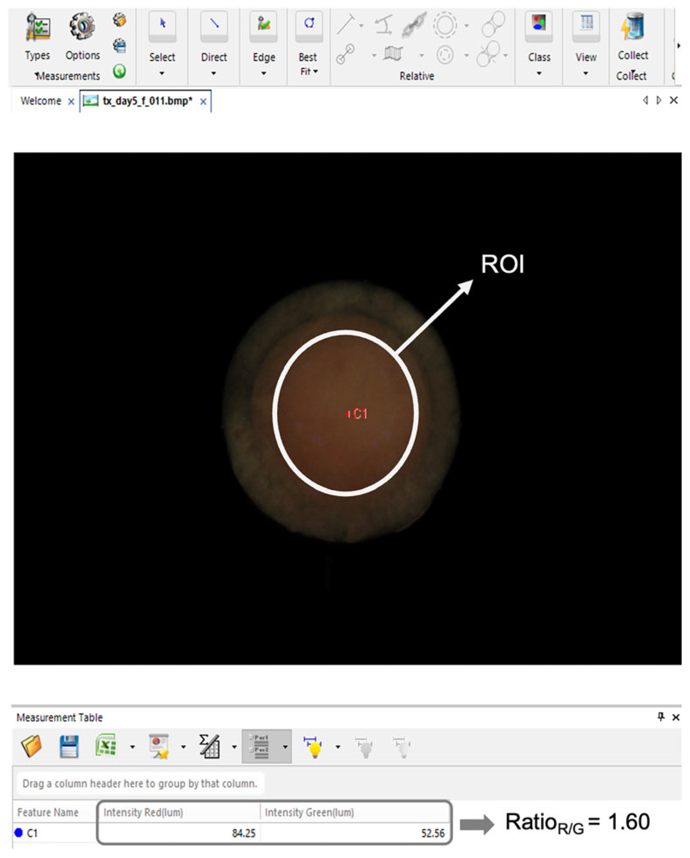Image resolution: width=690 pixels, height=858 pixels.
Task: Select the relative point-to-circle distance tool
Action: 345,54
